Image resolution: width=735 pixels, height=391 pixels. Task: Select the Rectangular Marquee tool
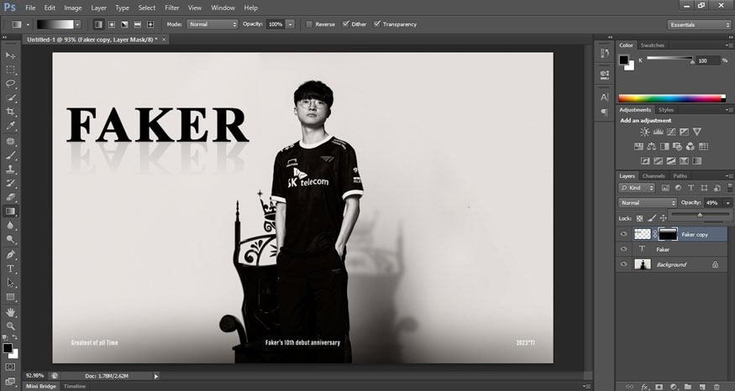(10, 70)
